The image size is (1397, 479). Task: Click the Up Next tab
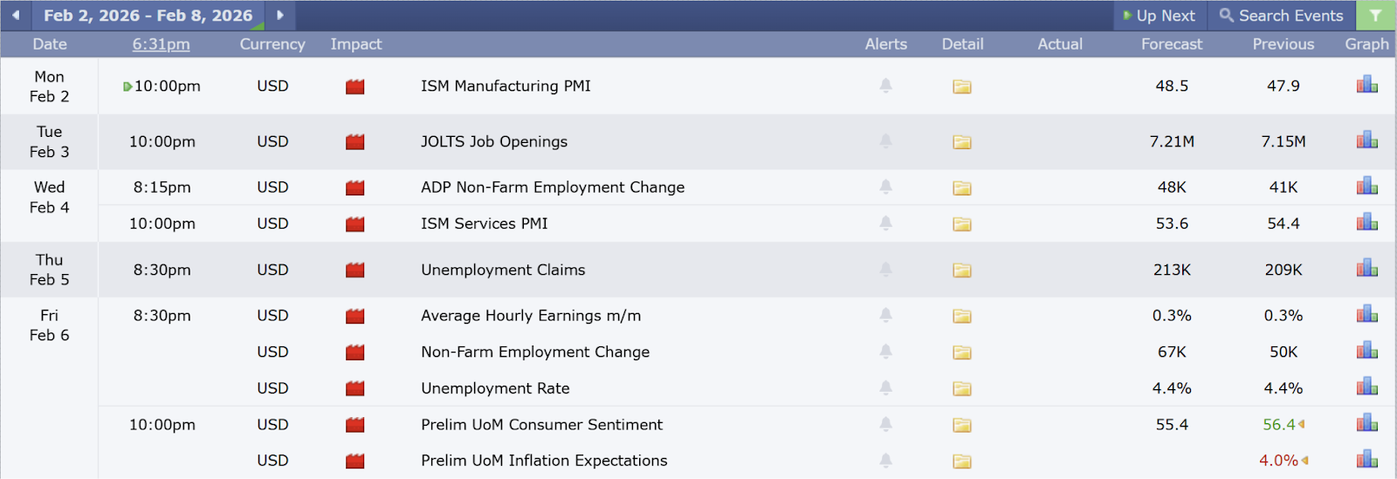click(1159, 16)
